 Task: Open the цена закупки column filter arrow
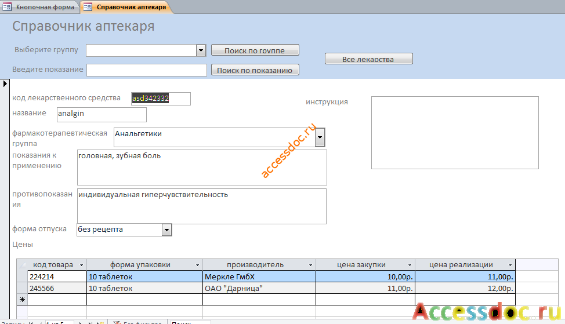point(410,265)
